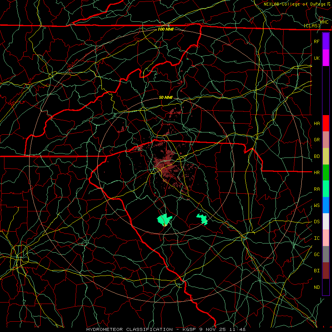The width and height of the screenshot is (332, 332).
Task: Click the brown biological echo cluster at radar center
Action: [x=166, y=165]
